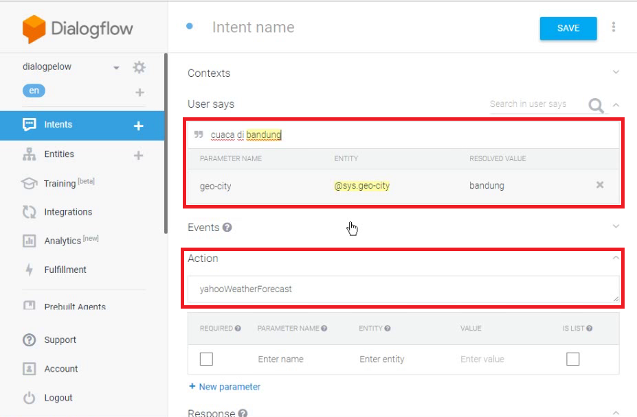The width and height of the screenshot is (637, 417).
Task: Select the en language badge
Action: pyautogui.click(x=34, y=91)
